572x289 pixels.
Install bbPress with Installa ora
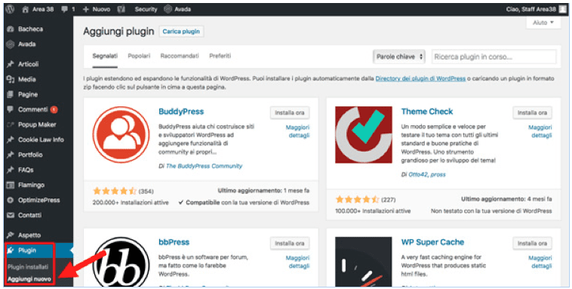tap(290, 244)
